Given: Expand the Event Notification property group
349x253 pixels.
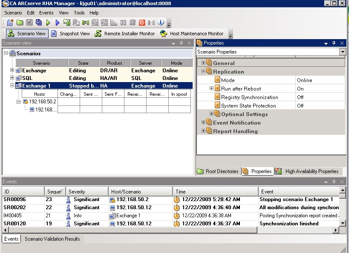Looking at the screenshot, I should [x=204, y=122].
